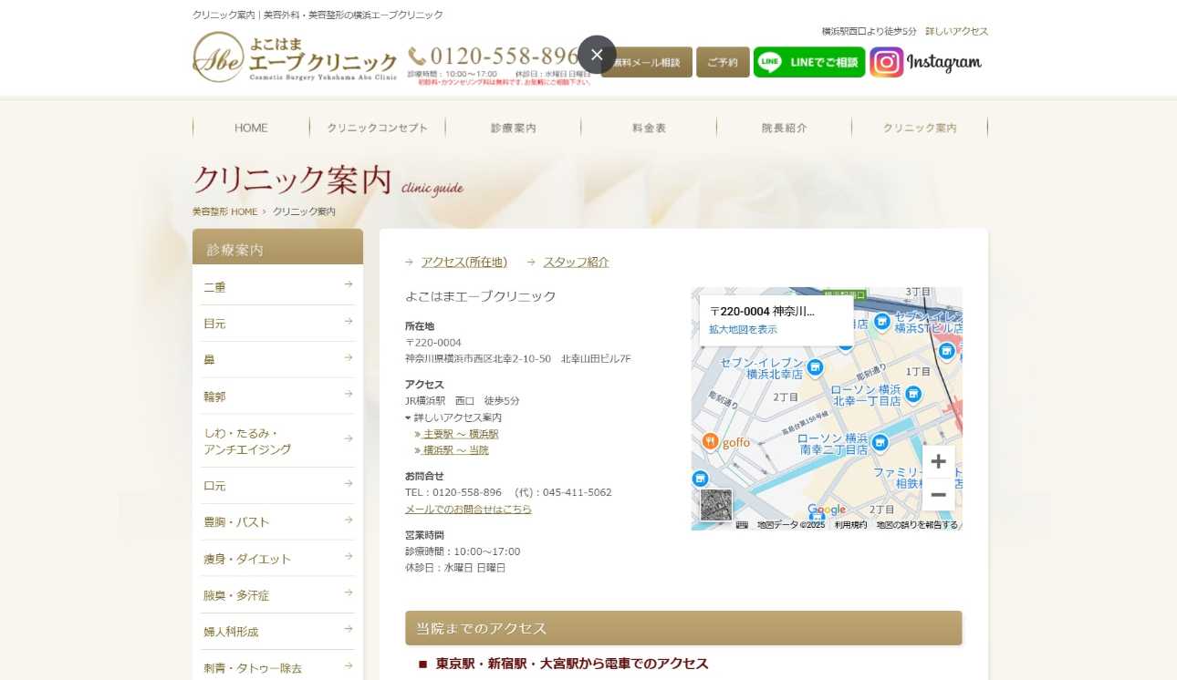Viewport: 1177px width, 680px height.
Task: Open 輪郭 in the sidebar
Action: pos(277,396)
